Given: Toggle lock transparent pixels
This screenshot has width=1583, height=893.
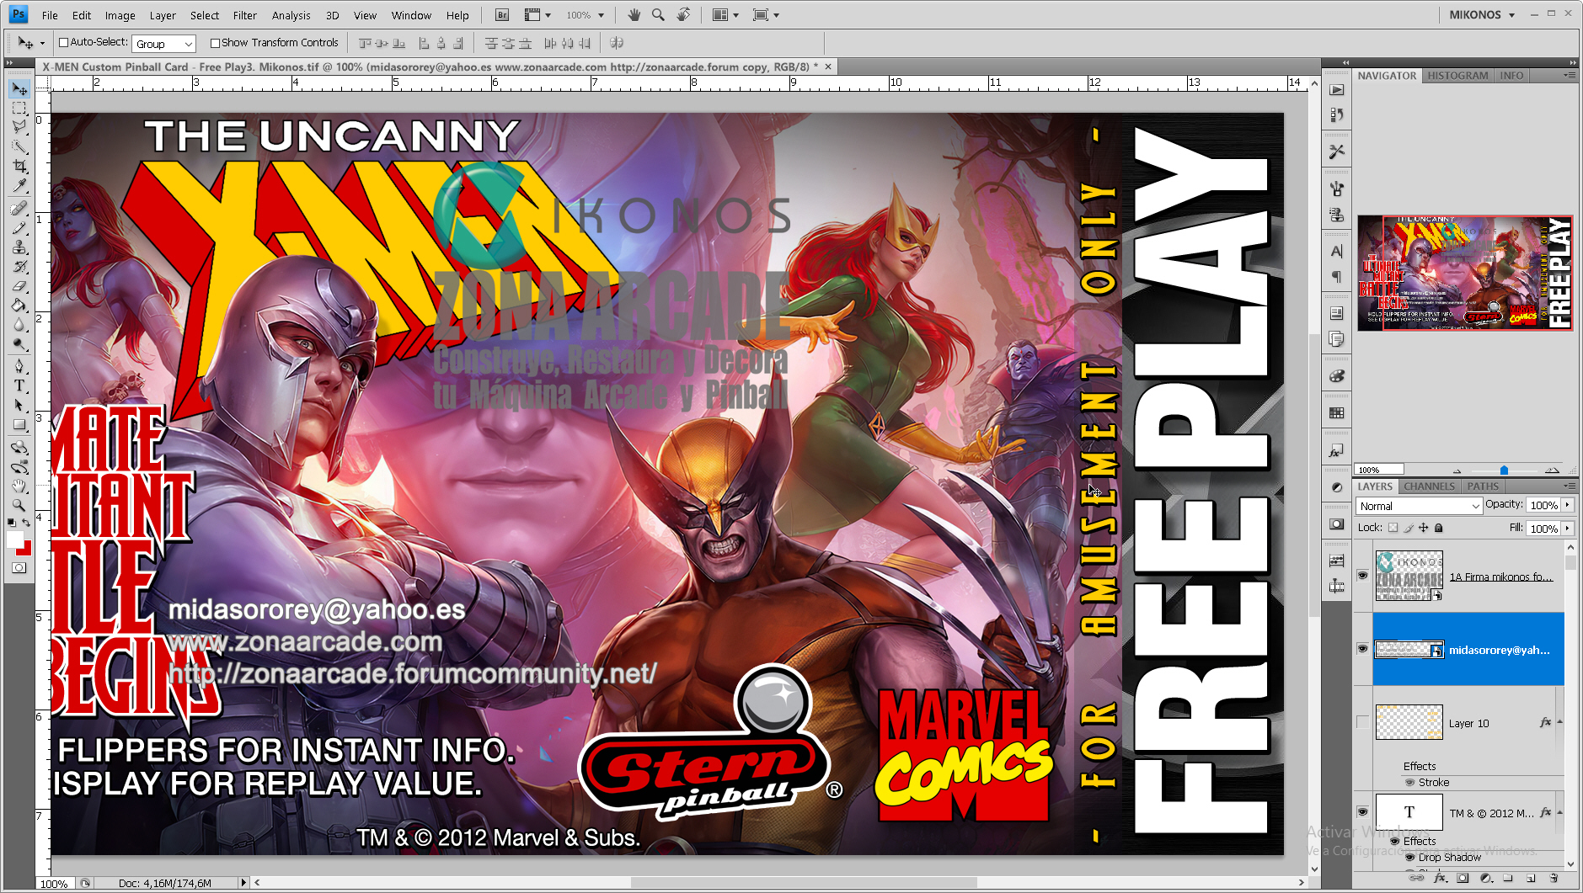Looking at the screenshot, I should 1393,529.
